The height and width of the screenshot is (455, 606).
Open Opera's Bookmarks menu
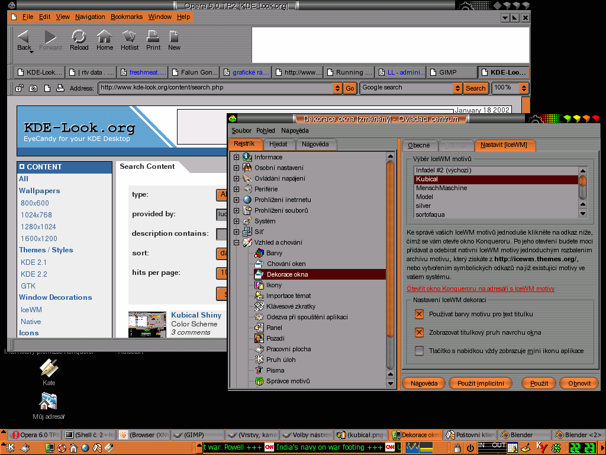tap(127, 17)
